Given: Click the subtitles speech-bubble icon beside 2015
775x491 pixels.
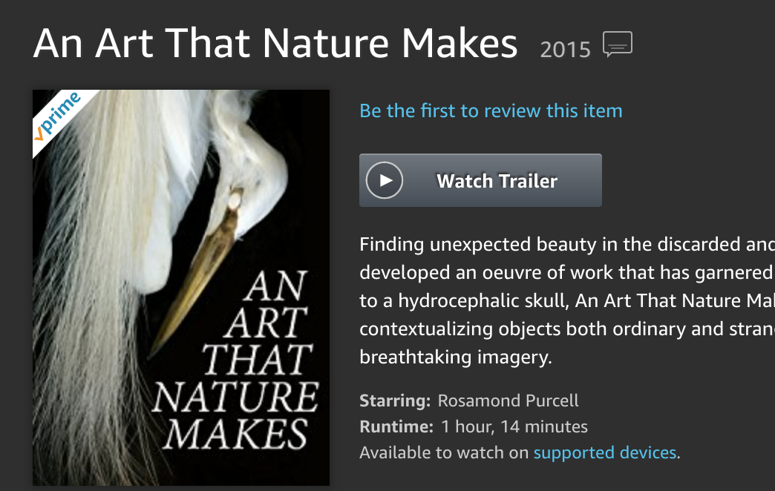Looking at the screenshot, I should 618,44.
